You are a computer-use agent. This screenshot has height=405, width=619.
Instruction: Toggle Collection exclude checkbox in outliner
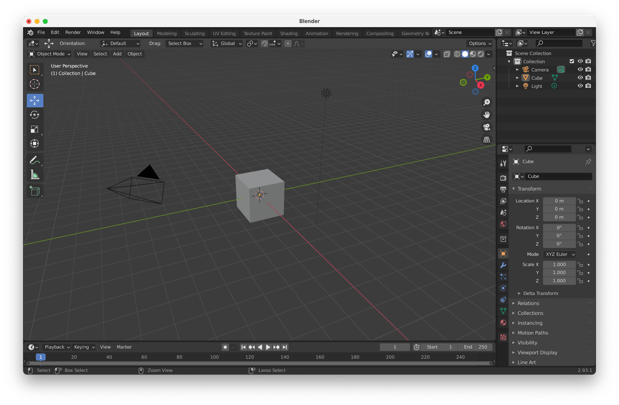coord(572,61)
